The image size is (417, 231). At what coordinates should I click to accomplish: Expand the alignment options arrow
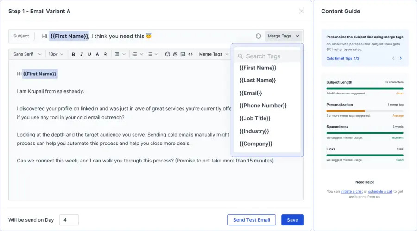click(x=124, y=54)
